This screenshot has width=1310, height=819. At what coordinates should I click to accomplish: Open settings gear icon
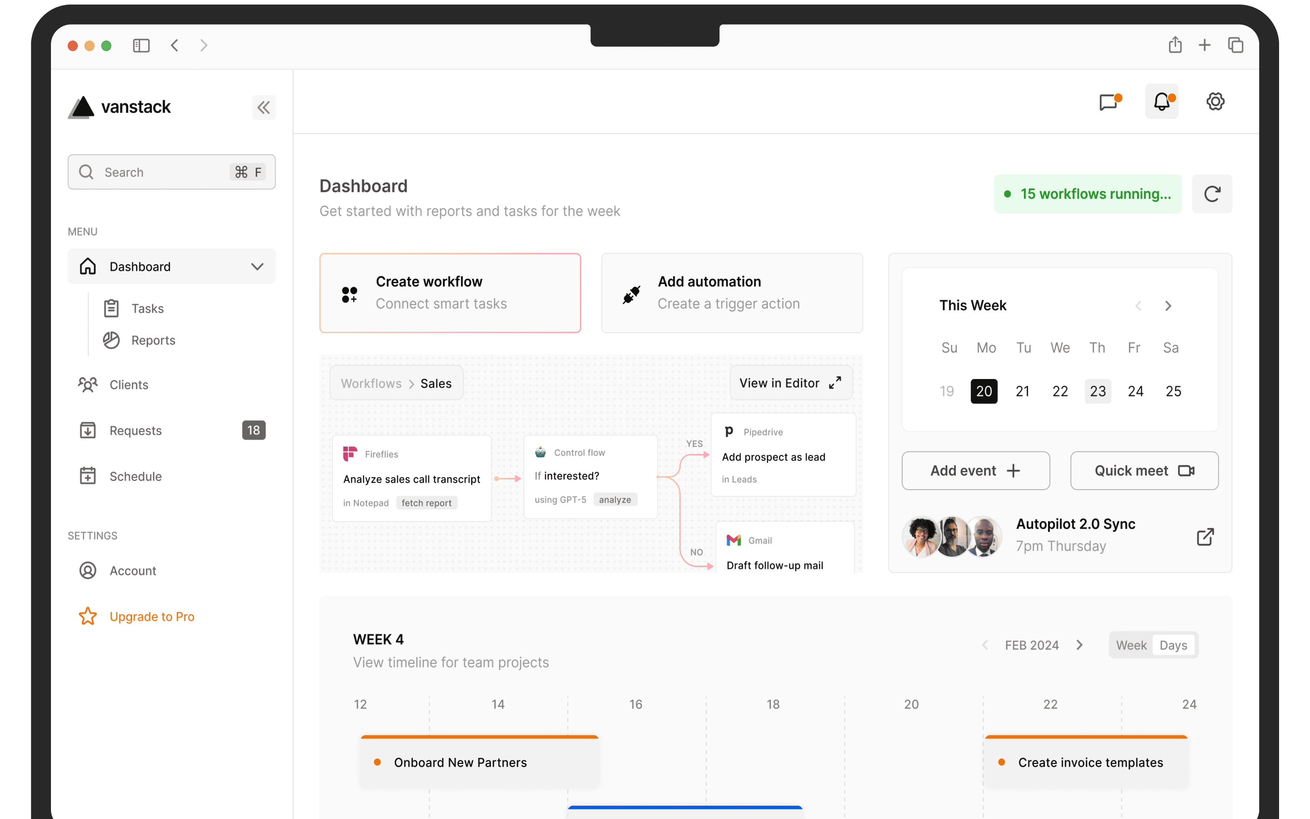[1215, 102]
